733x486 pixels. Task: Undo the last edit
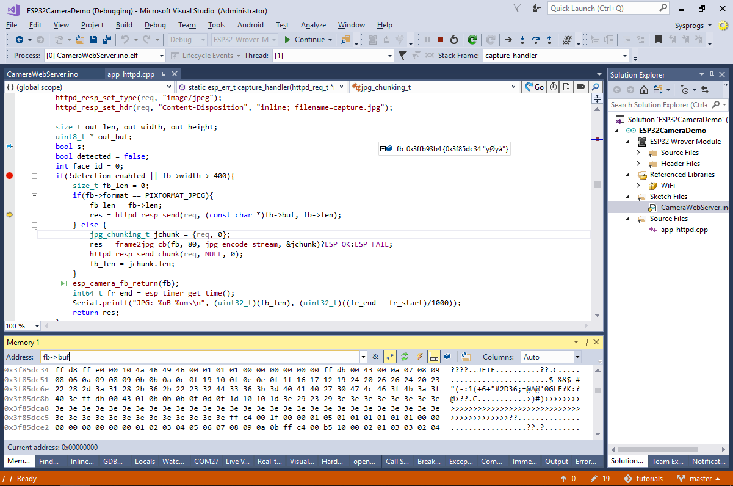tap(125, 40)
